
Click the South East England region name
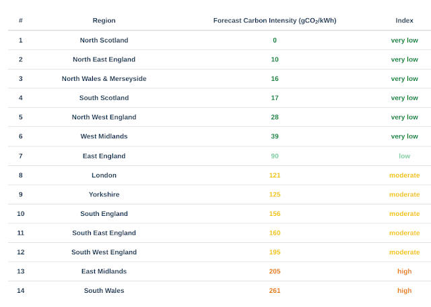[104, 233]
